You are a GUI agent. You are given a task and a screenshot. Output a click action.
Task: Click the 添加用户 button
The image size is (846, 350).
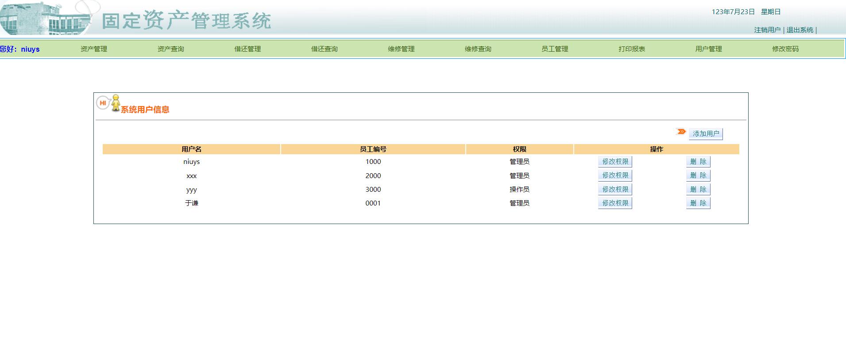(706, 134)
